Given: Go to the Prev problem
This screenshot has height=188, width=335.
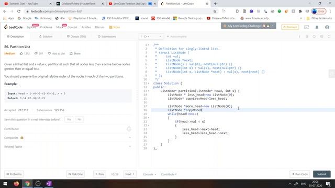Looking at the screenshot, I should [99, 174].
